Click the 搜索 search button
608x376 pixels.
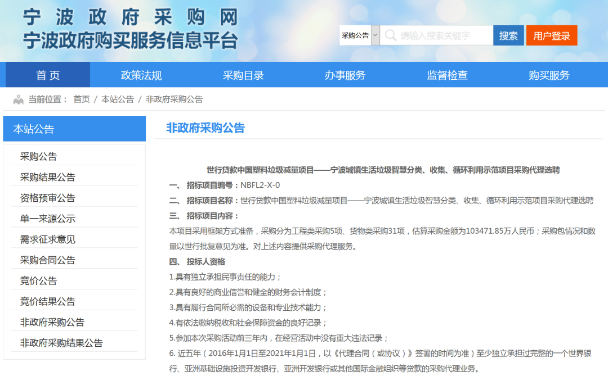click(x=508, y=35)
